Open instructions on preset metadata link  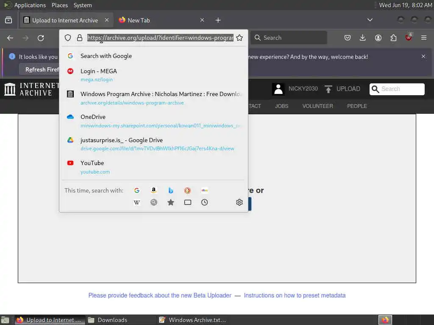click(295, 295)
